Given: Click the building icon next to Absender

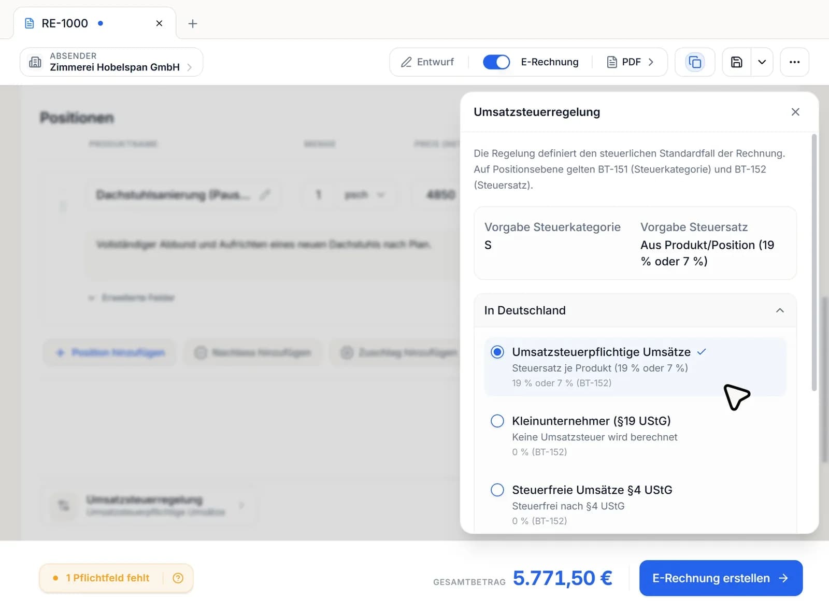Looking at the screenshot, I should click(35, 62).
